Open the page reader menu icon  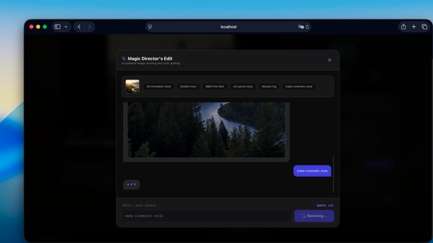coord(150,27)
